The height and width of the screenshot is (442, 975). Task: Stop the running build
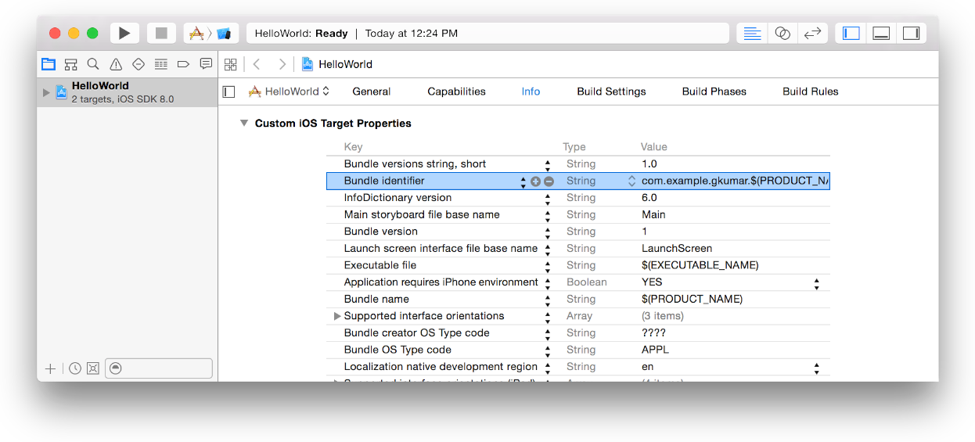(161, 33)
